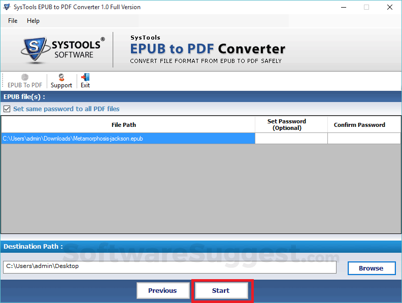Click Browse to choose destination folder
This screenshot has width=402, height=303.
tap(372, 268)
